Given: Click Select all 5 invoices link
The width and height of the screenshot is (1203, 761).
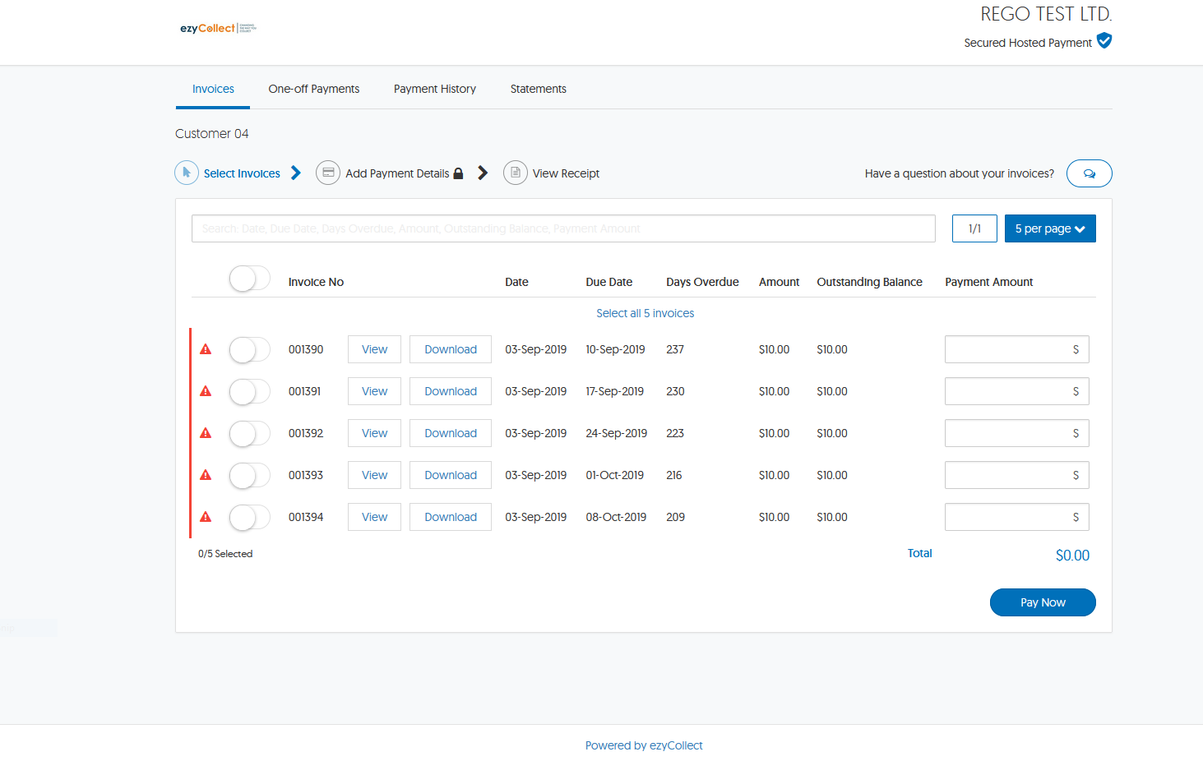Looking at the screenshot, I should click(x=645, y=313).
